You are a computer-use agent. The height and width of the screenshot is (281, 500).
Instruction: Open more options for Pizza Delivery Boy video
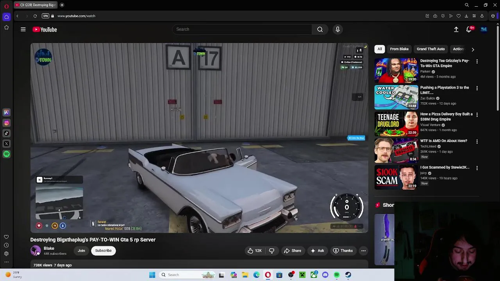[477, 115]
